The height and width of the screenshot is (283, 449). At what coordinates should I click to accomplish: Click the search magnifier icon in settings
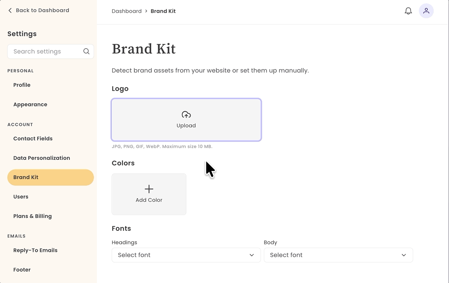86,51
